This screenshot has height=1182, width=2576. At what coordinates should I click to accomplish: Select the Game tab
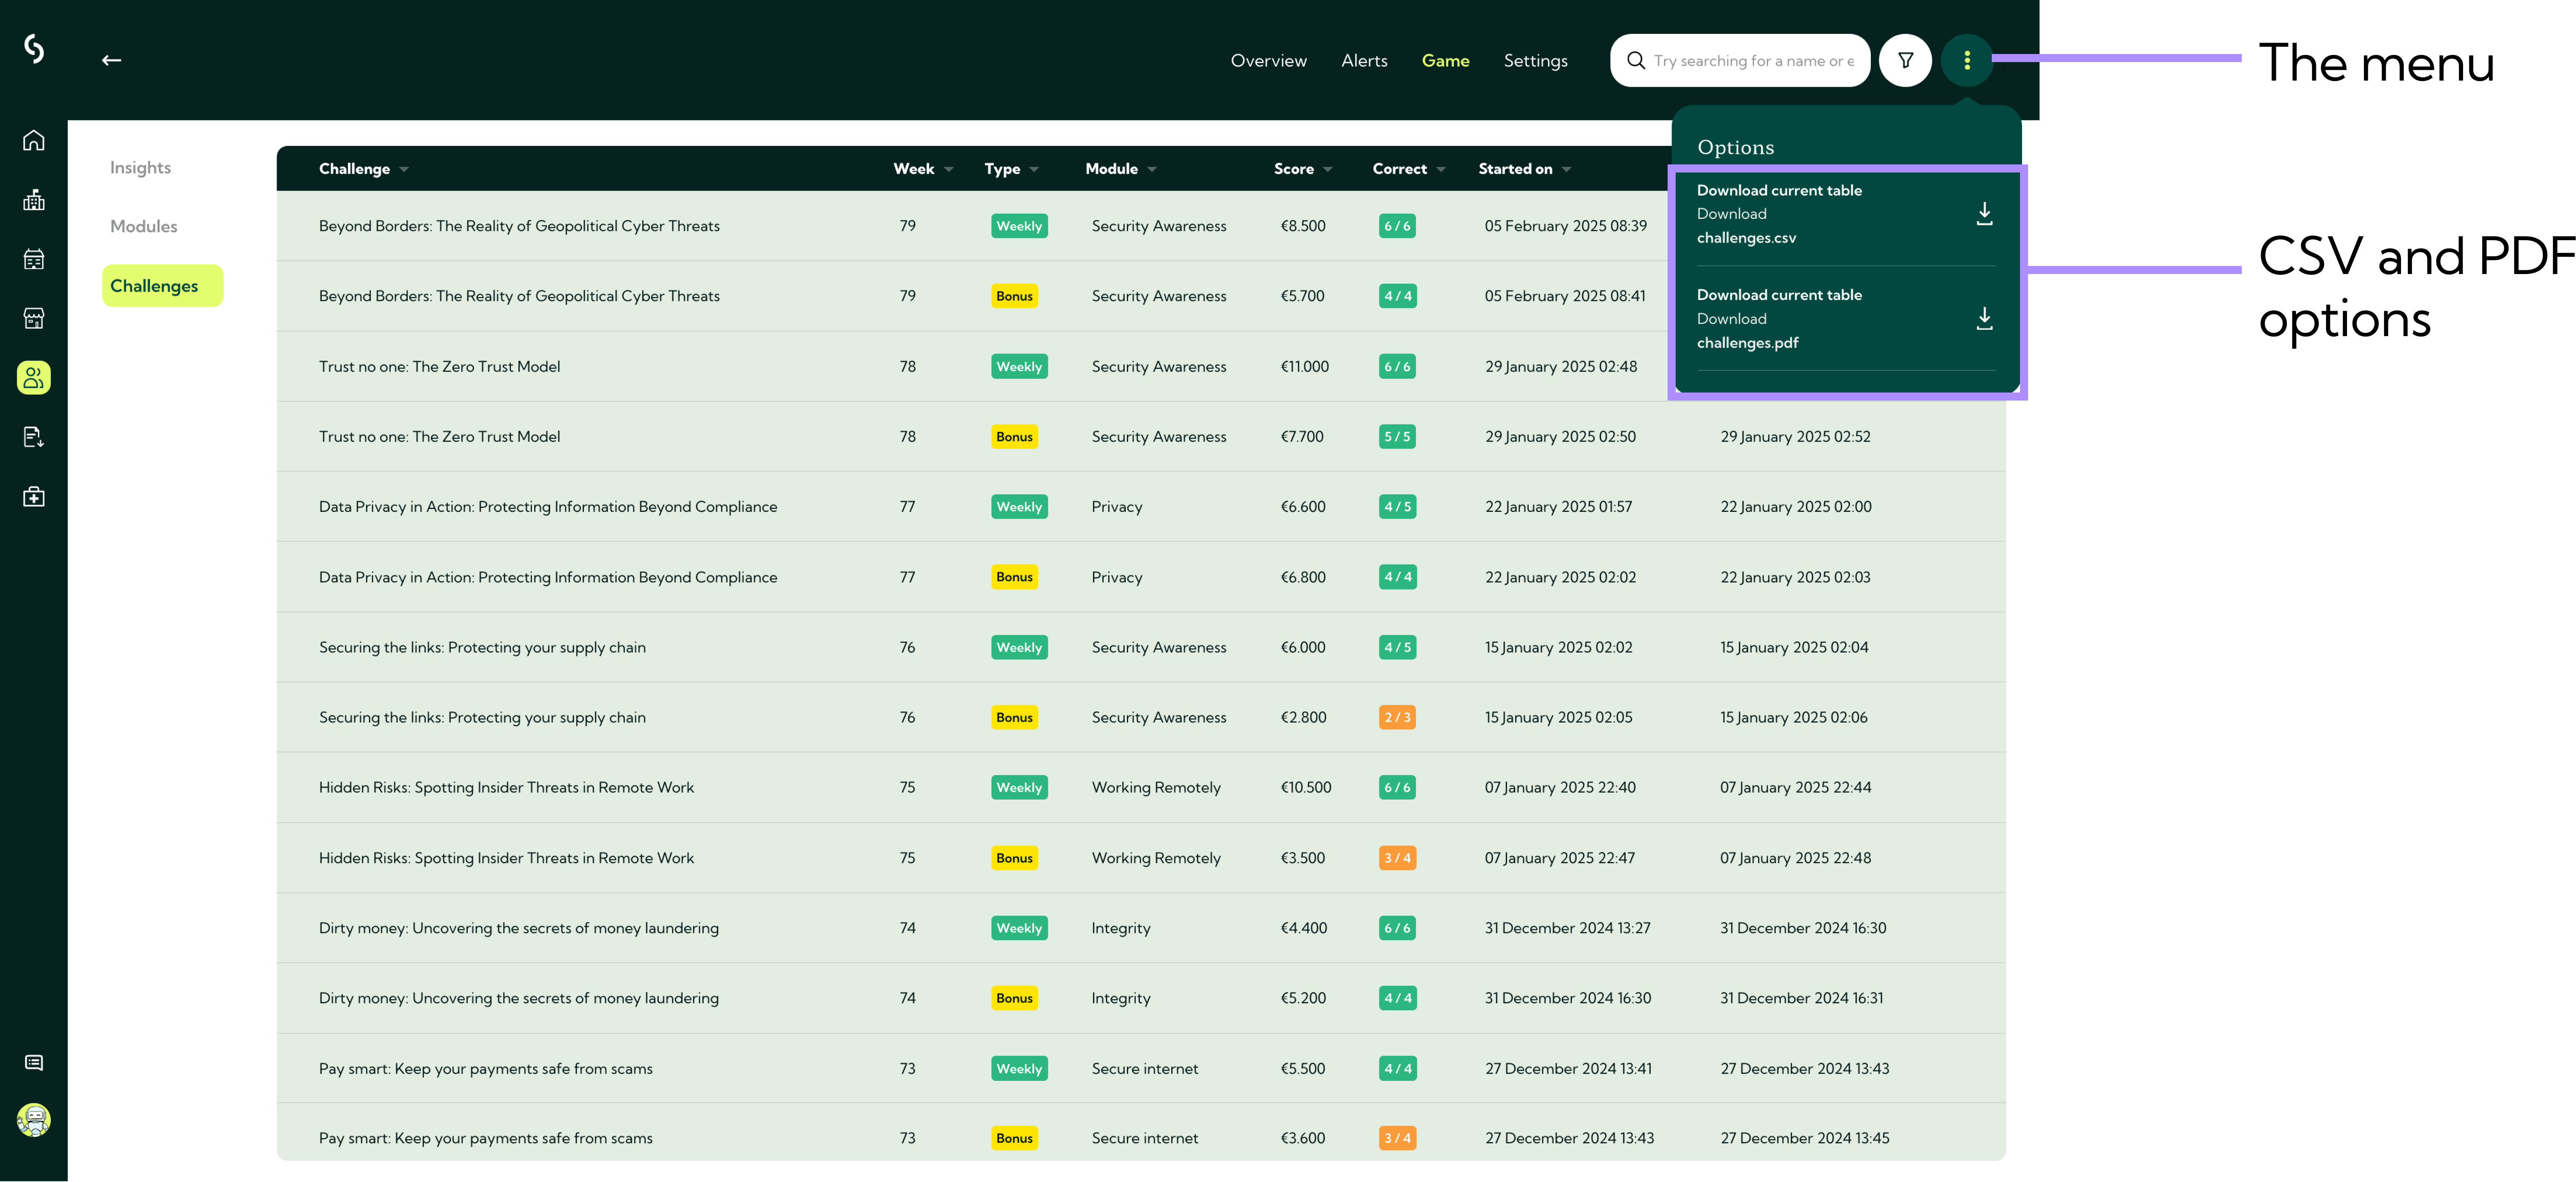tap(1445, 61)
